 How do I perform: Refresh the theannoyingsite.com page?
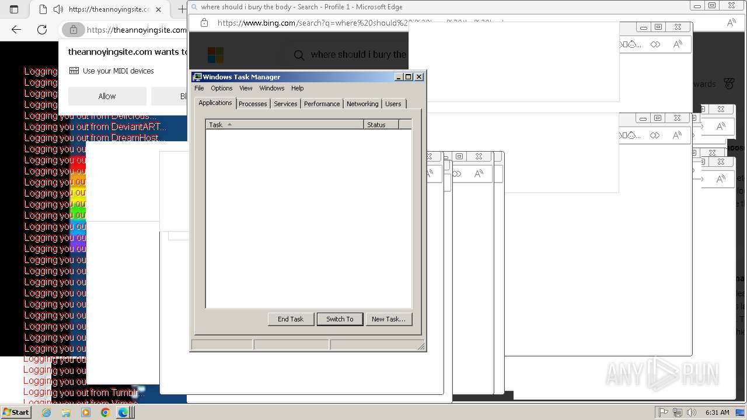[x=42, y=30]
